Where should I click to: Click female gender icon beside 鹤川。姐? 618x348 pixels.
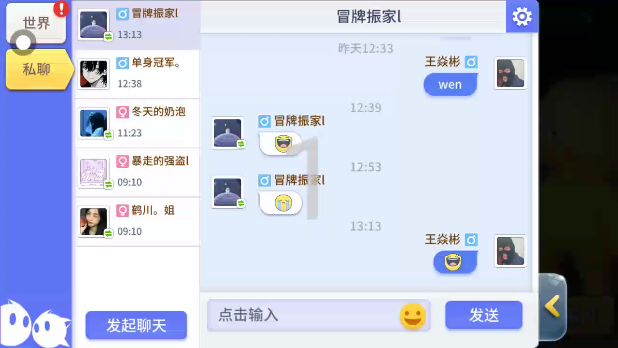pyautogui.click(x=122, y=211)
